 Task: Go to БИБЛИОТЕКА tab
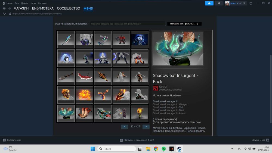(43, 8)
